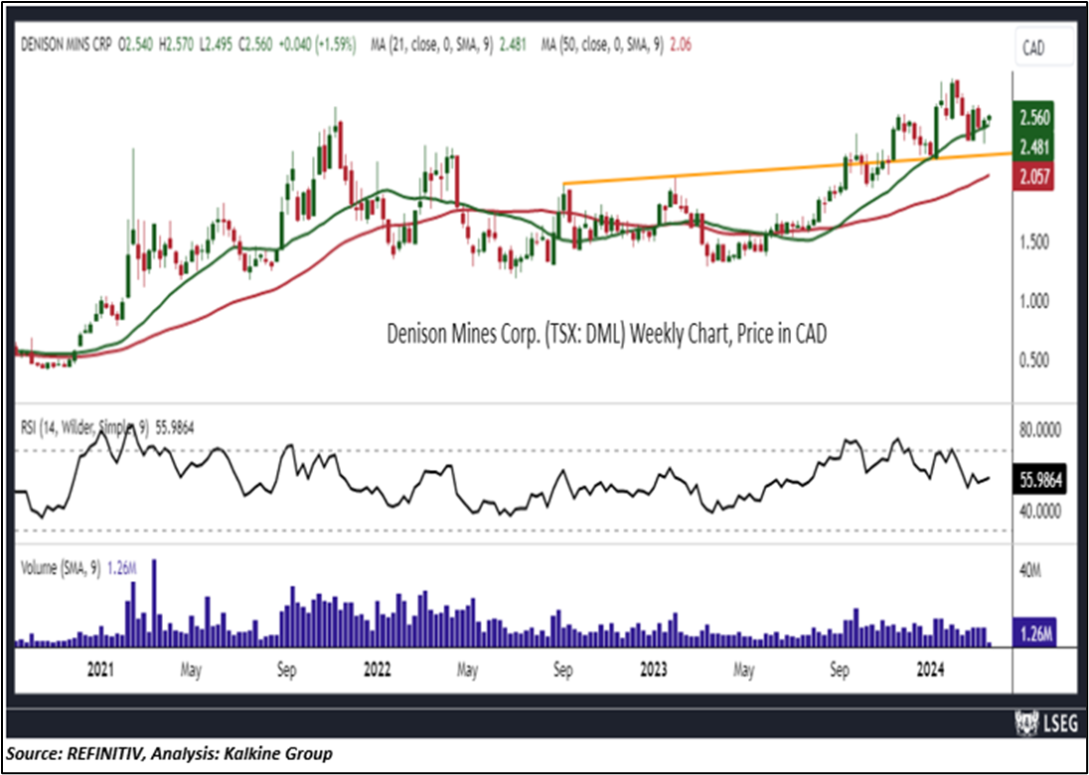1089x775 pixels.
Task: Click the Denison Mines Corp. Weekly Chart title
Action: pyautogui.click(x=606, y=334)
